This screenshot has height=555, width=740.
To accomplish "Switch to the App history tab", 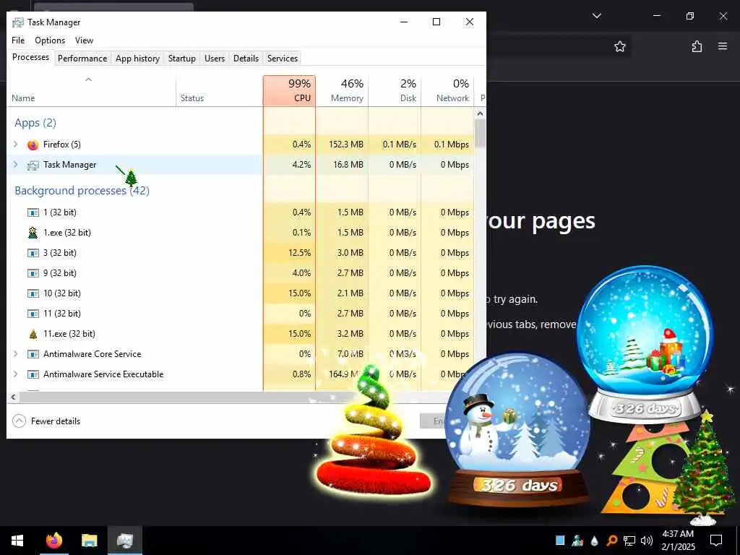I will (138, 59).
